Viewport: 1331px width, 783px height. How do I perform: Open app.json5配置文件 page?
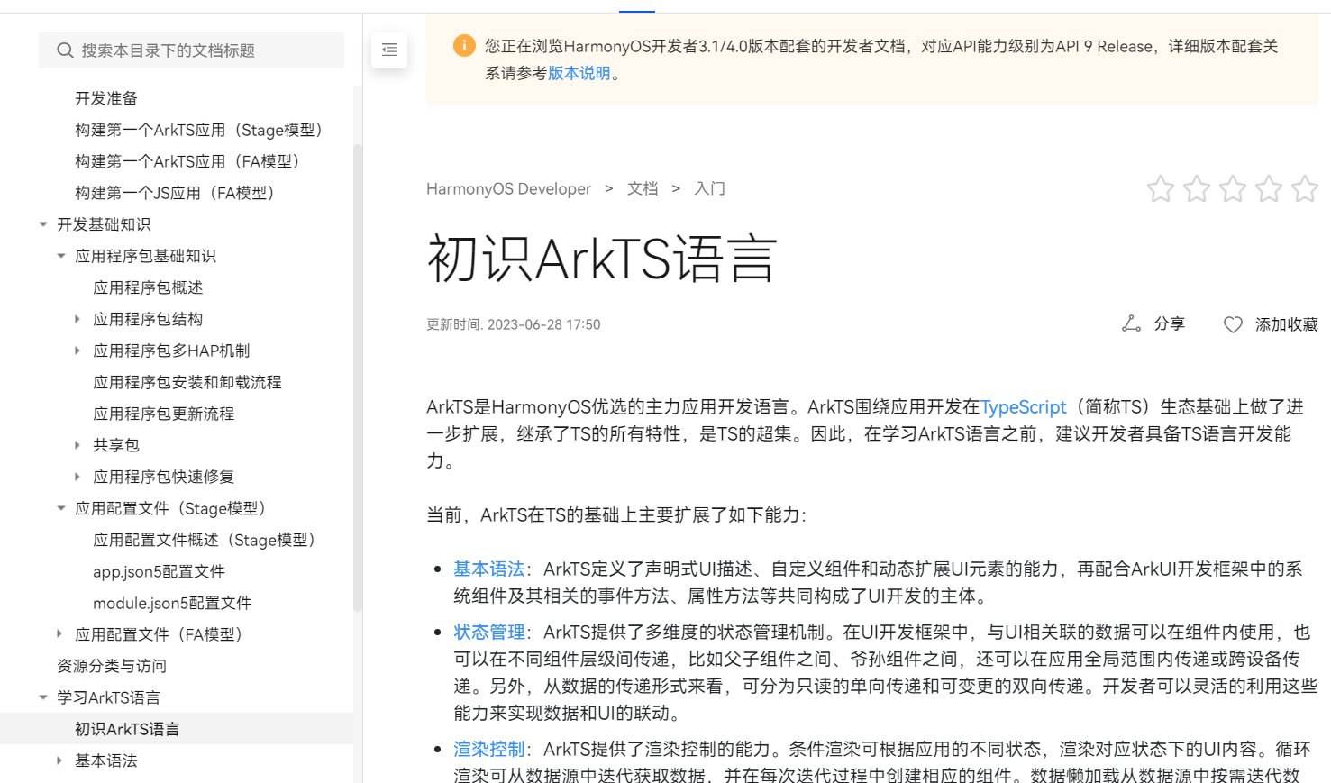tap(159, 571)
